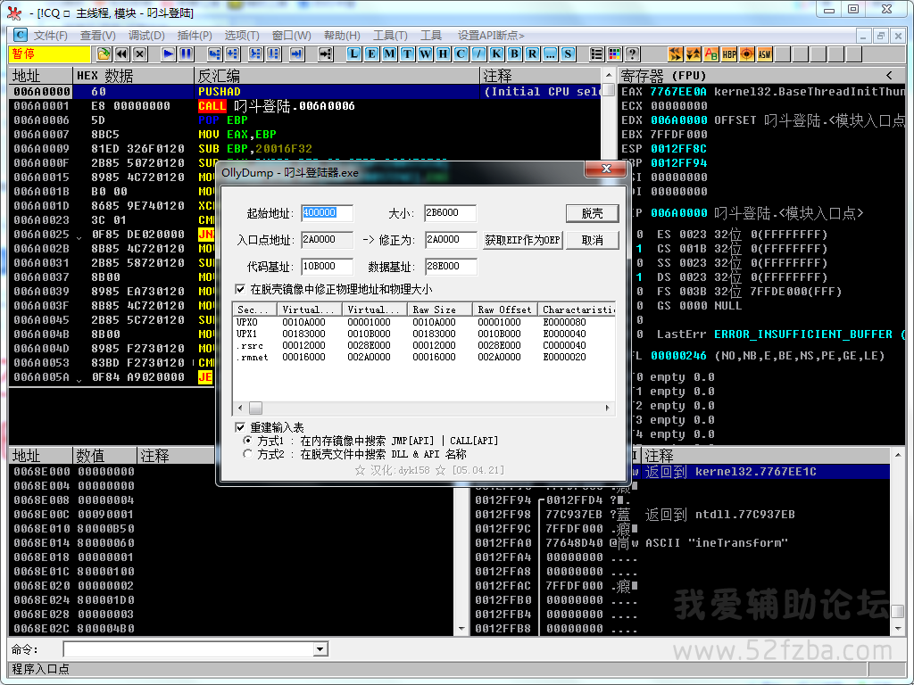Screen dimensions: 914x685
Task: Click the code base field 10B000
Action: (x=327, y=267)
